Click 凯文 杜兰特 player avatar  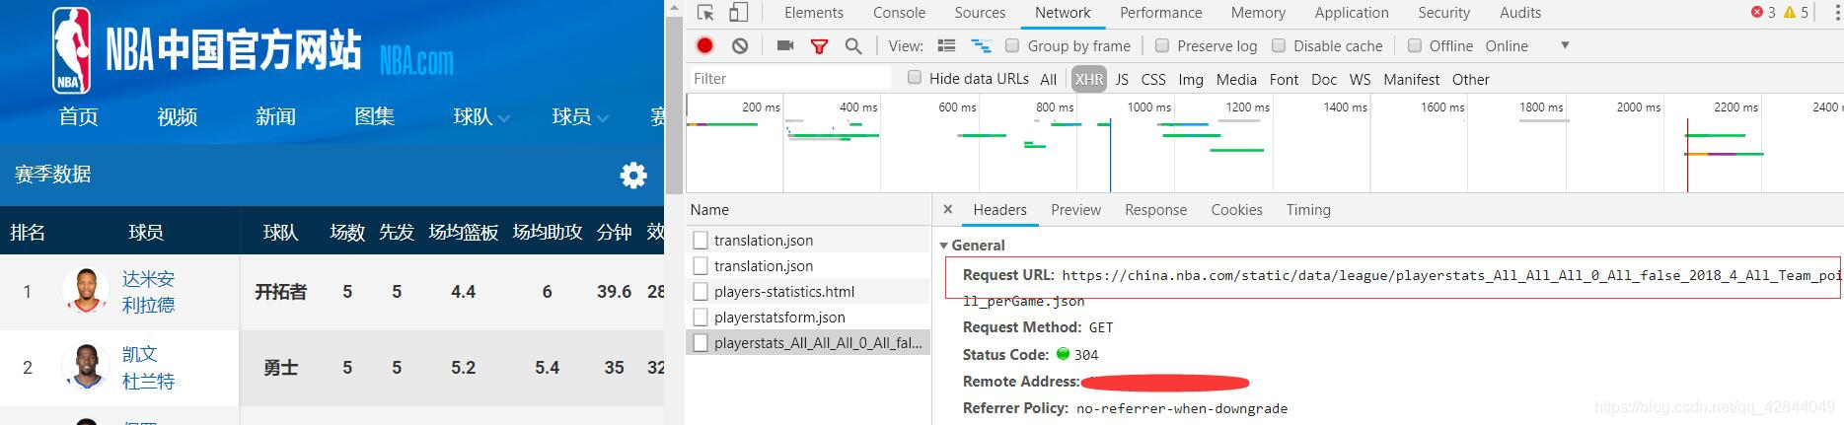tap(86, 367)
